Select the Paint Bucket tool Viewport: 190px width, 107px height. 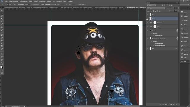point(2,40)
